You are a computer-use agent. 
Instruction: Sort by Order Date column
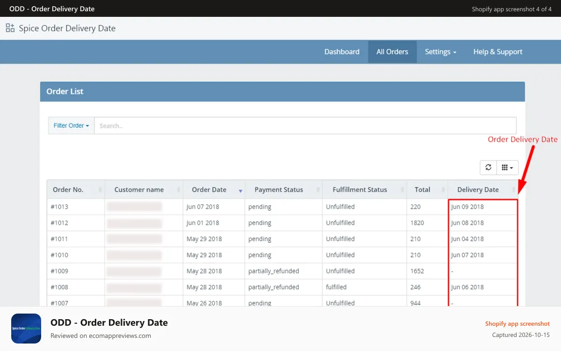coord(214,190)
